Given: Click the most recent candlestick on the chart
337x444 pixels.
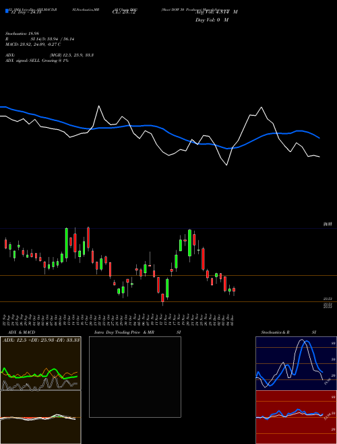Looking at the screenshot, I should 234,290.
